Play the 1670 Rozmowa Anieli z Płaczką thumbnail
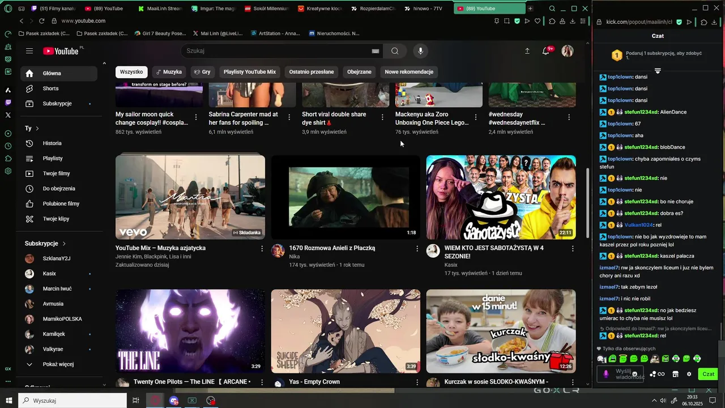The image size is (725, 408). (346, 197)
